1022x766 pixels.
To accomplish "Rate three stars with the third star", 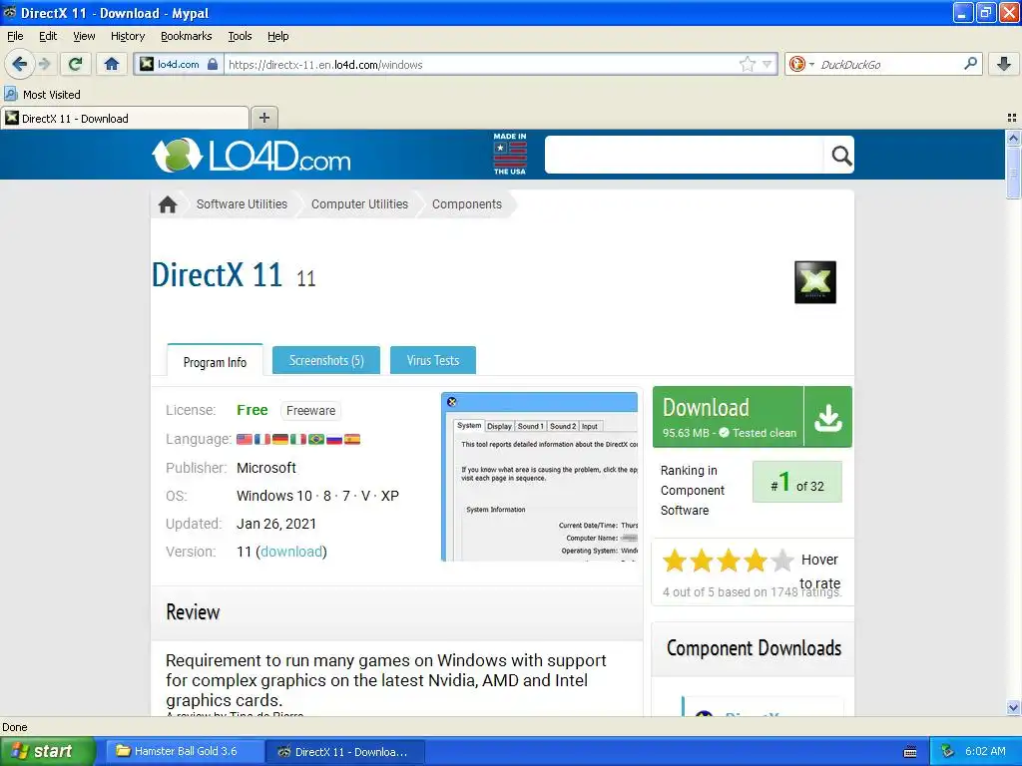I will [x=728, y=561].
